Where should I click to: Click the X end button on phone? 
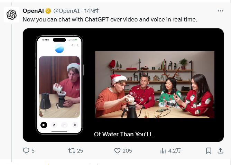tap(75, 125)
